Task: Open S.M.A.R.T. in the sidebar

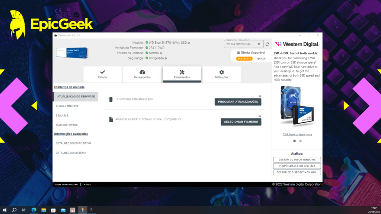Action: [62, 116]
